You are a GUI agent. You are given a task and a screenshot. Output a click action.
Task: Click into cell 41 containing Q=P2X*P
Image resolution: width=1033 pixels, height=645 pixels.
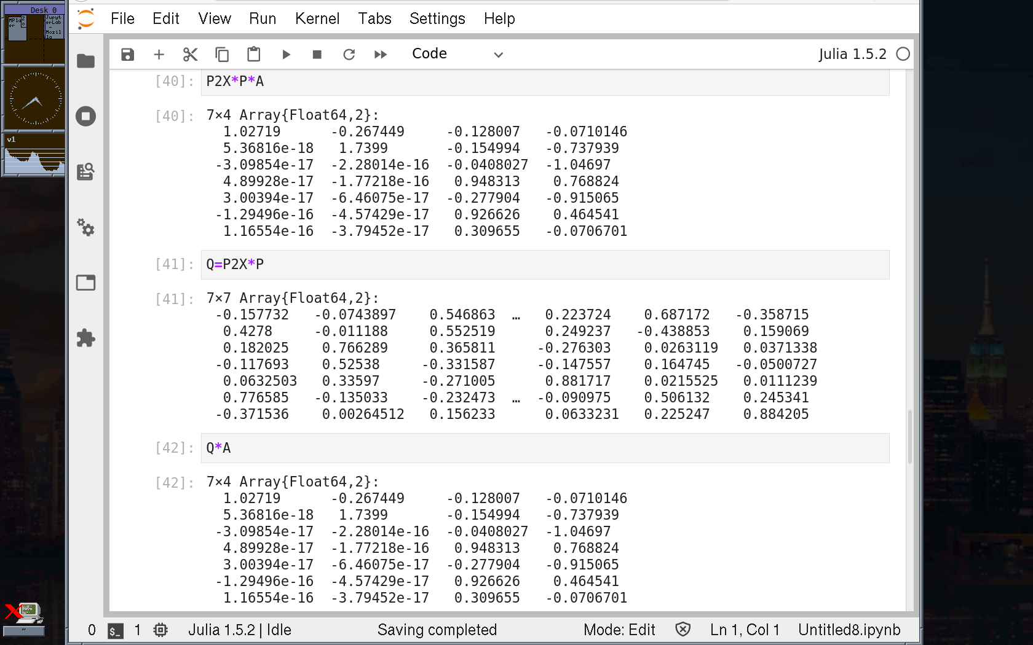coord(544,265)
